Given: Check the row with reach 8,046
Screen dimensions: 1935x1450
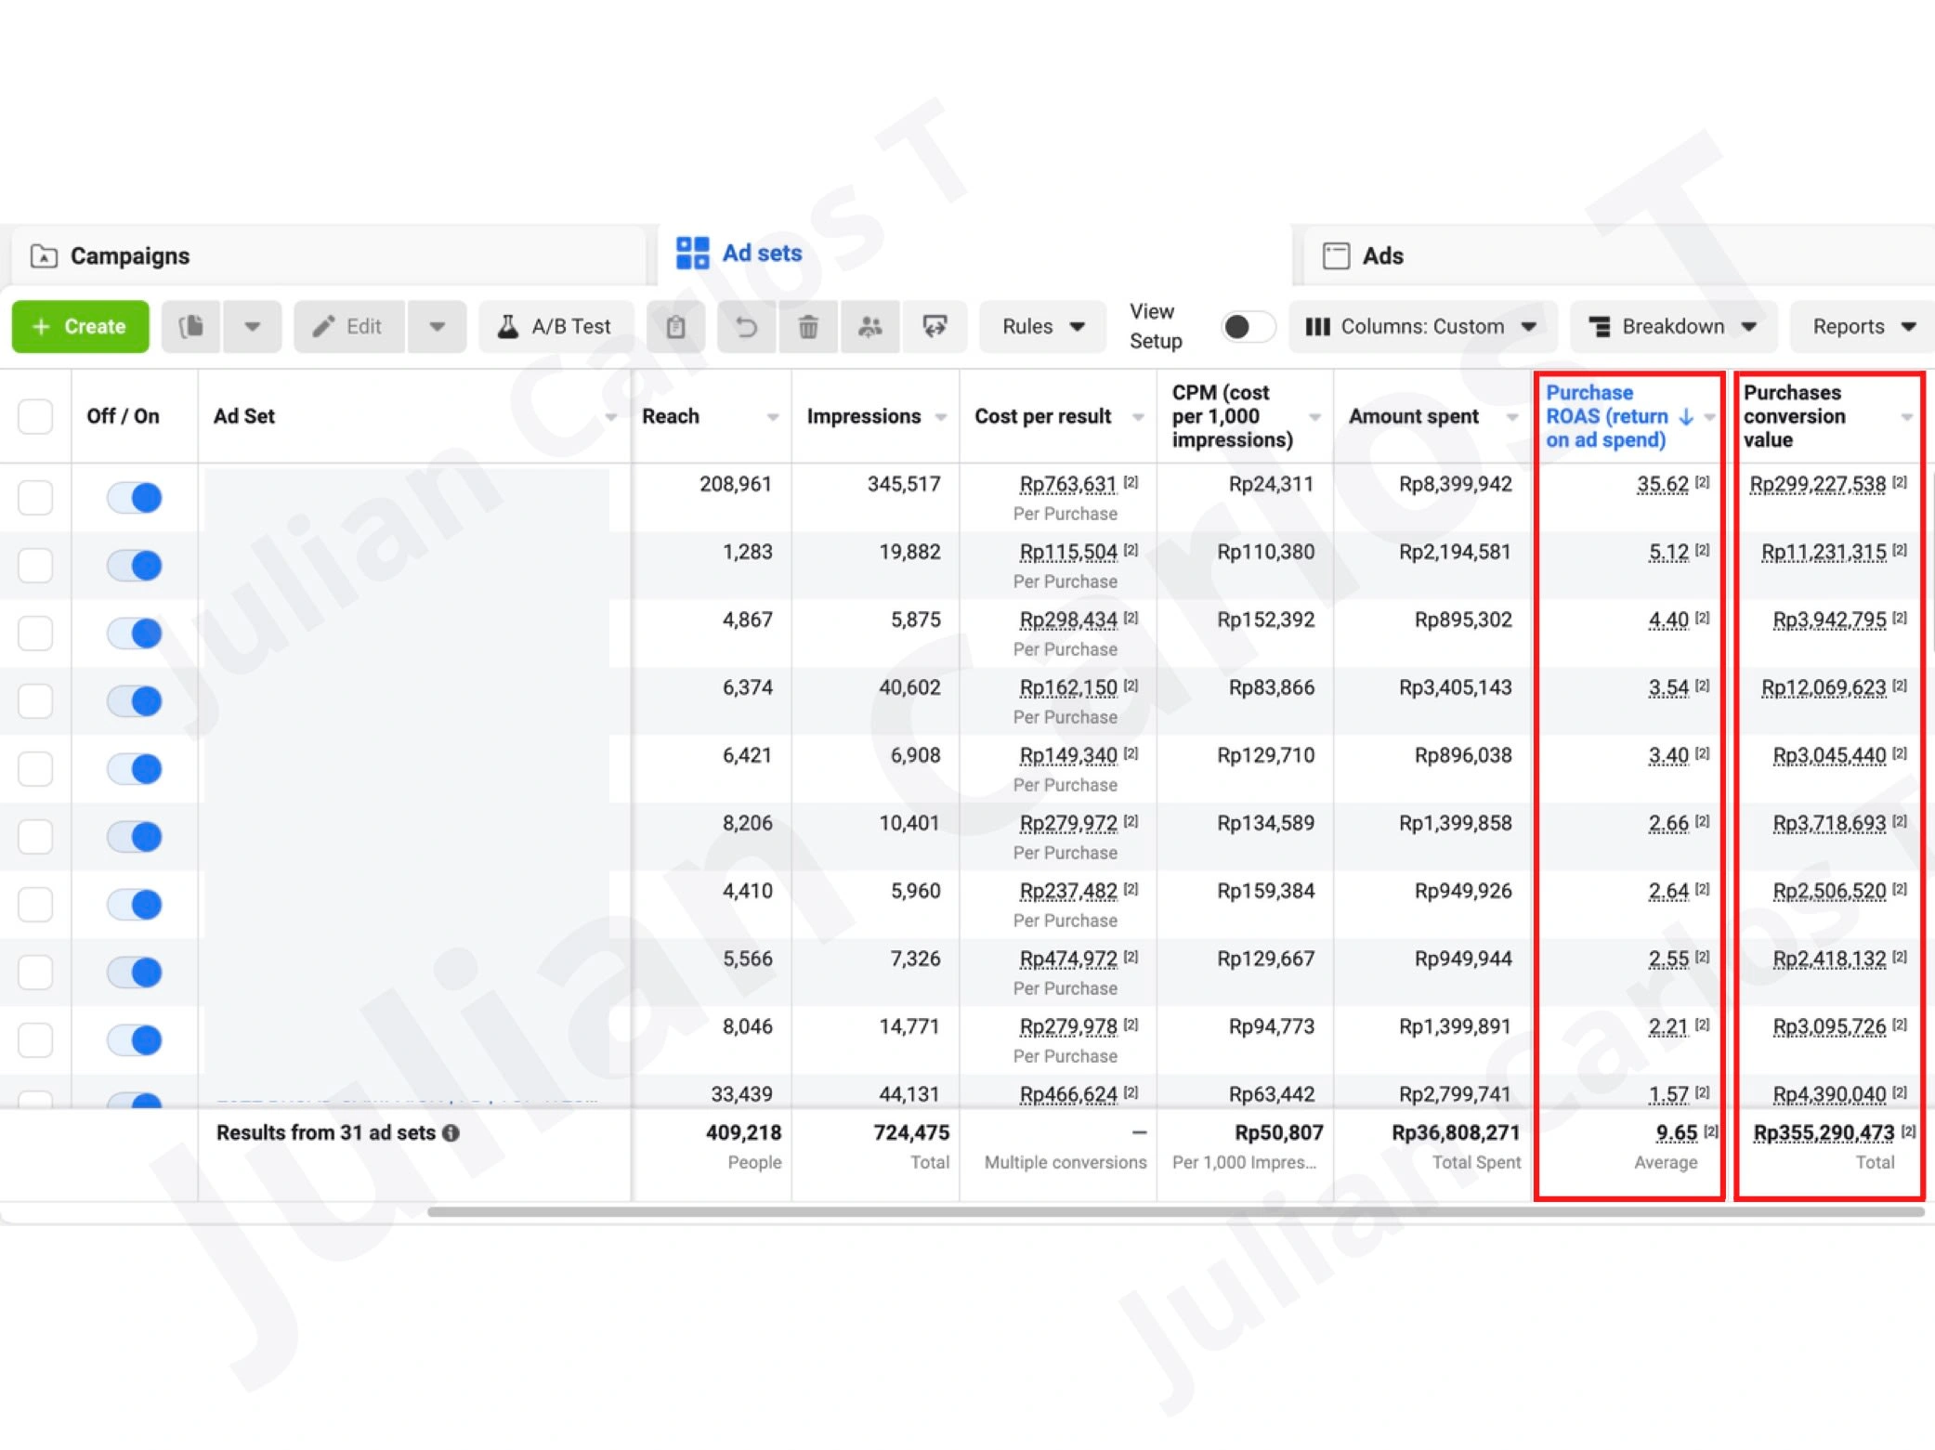Looking at the screenshot, I should [x=35, y=1040].
